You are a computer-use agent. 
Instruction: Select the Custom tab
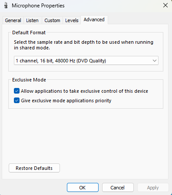(52, 20)
